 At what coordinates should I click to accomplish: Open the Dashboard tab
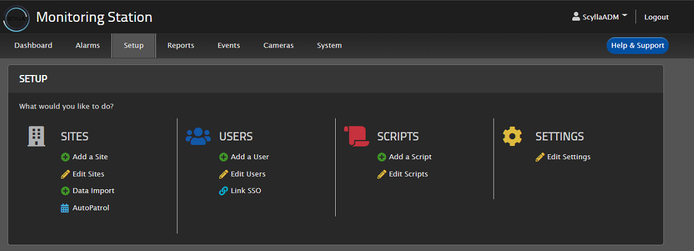click(x=33, y=46)
